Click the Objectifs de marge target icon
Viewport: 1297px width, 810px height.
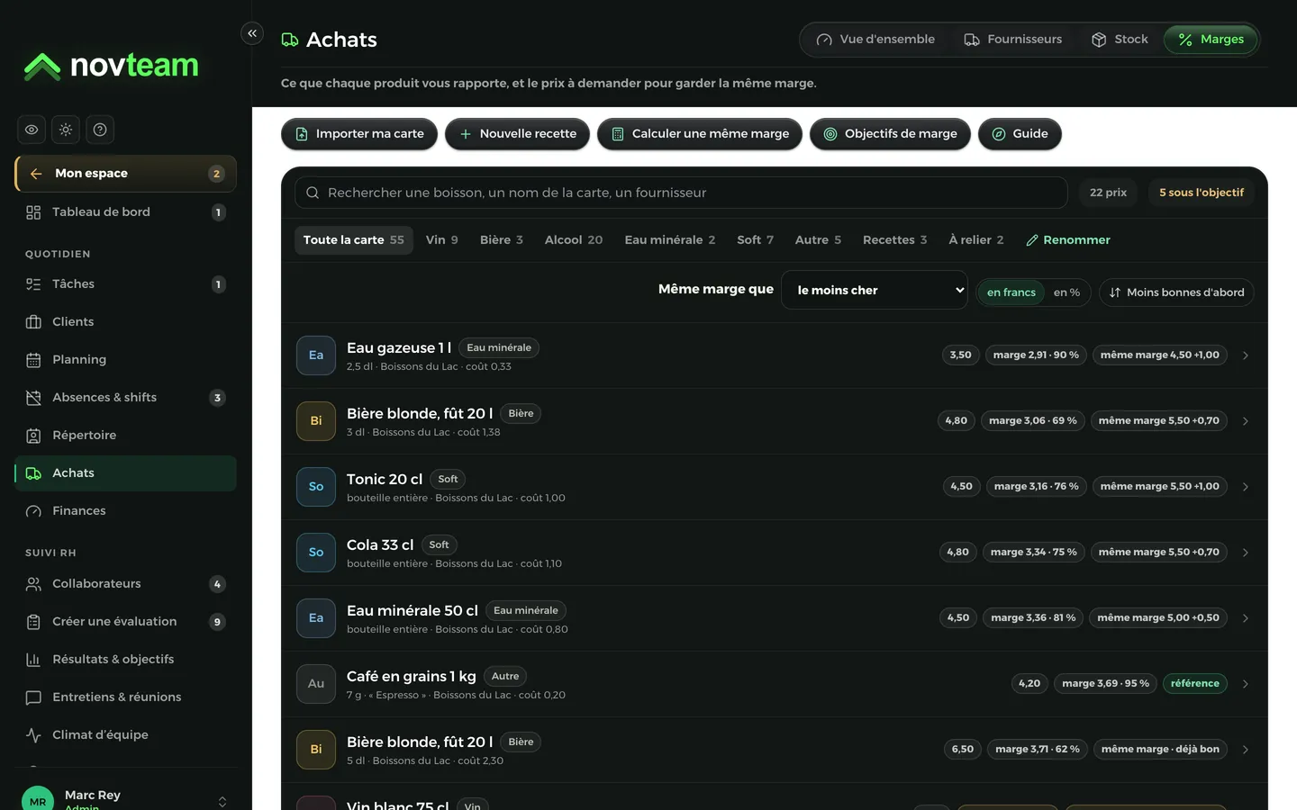[830, 134]
